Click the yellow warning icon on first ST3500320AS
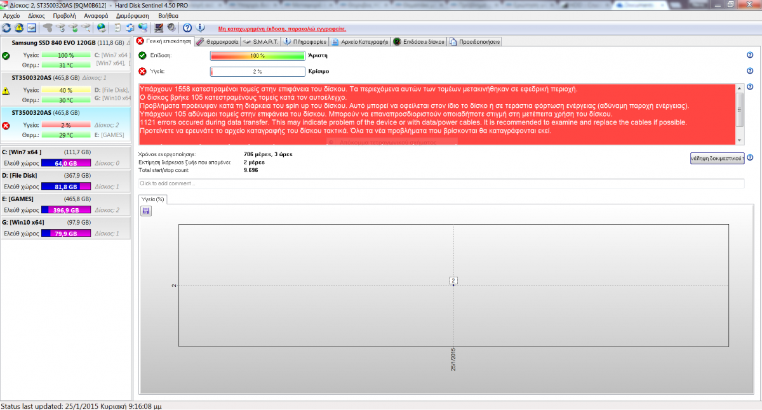The image size is (762, 410). click(x=6, y=91)
